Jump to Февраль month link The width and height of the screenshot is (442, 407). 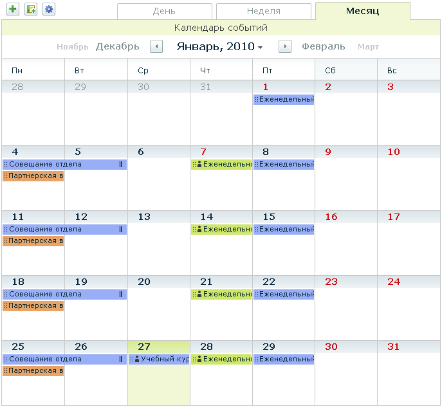tap(323, 47)
